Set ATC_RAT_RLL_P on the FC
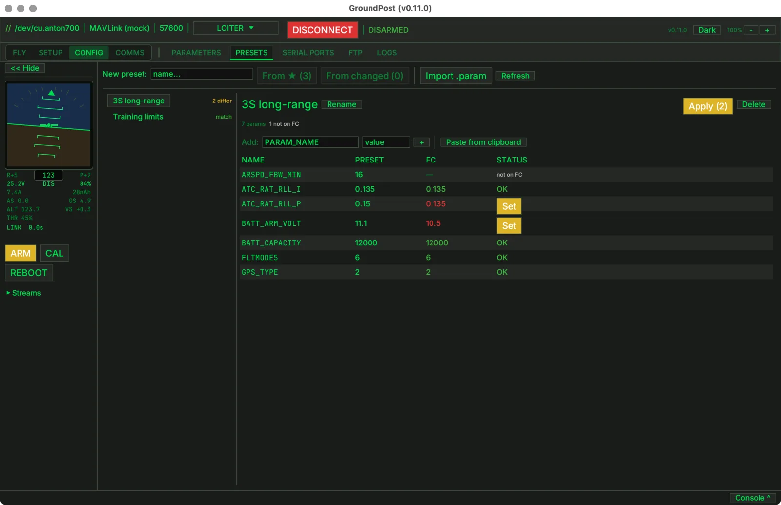781x505 pixels. click(x=509, y=206)
